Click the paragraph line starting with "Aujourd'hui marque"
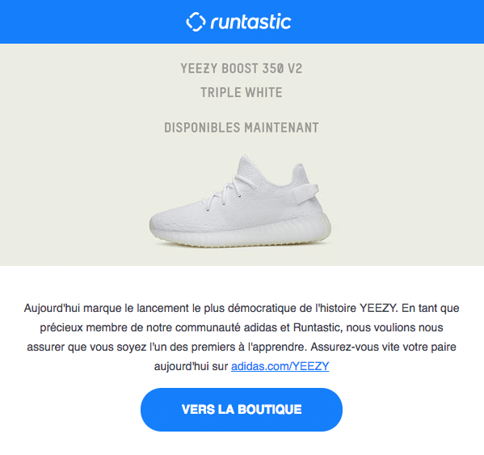Viewport: 484px width, 455px height. 242,308
